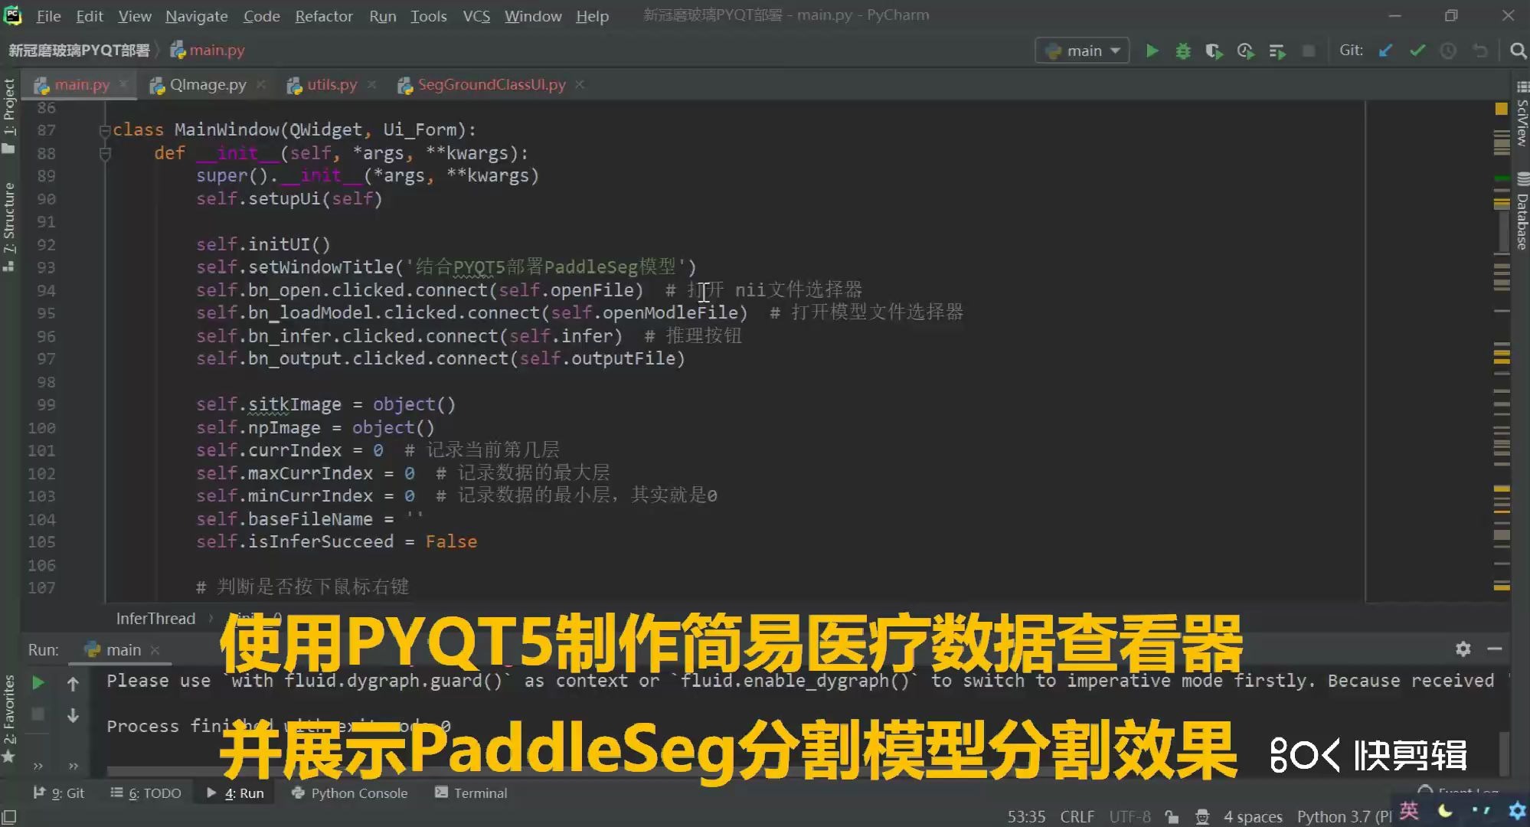Commit changes with Git green checkmark
This screenshot has height=827, width=1530.
(1417, 51)
